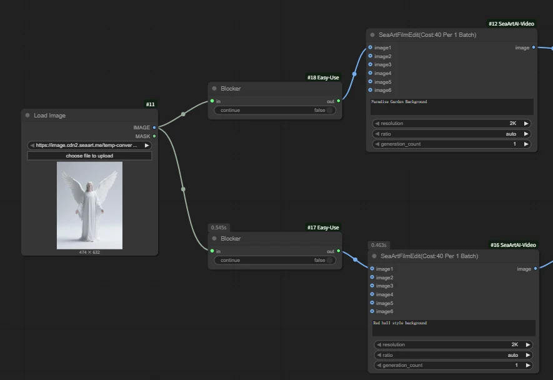Select image5 input port on node #16
Viewport: 553px width, 380px height.
tap(372, 302)
